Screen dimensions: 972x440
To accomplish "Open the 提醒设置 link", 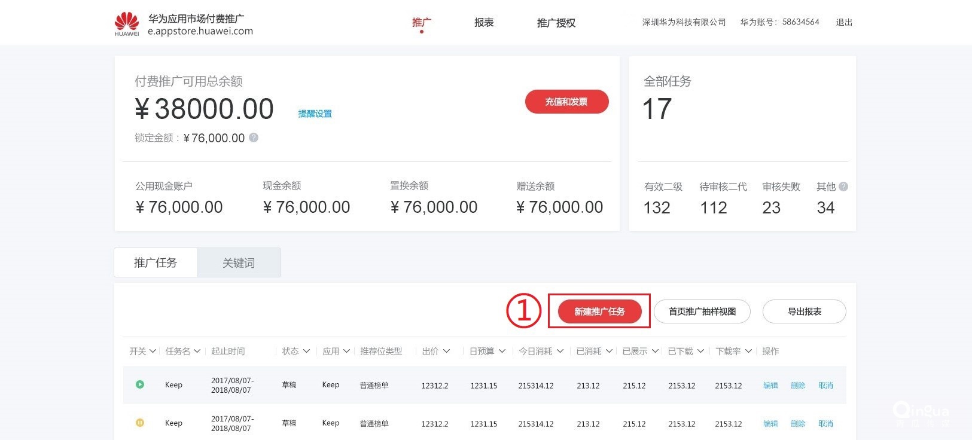I will pyautogui.click(x=315, y=114).
